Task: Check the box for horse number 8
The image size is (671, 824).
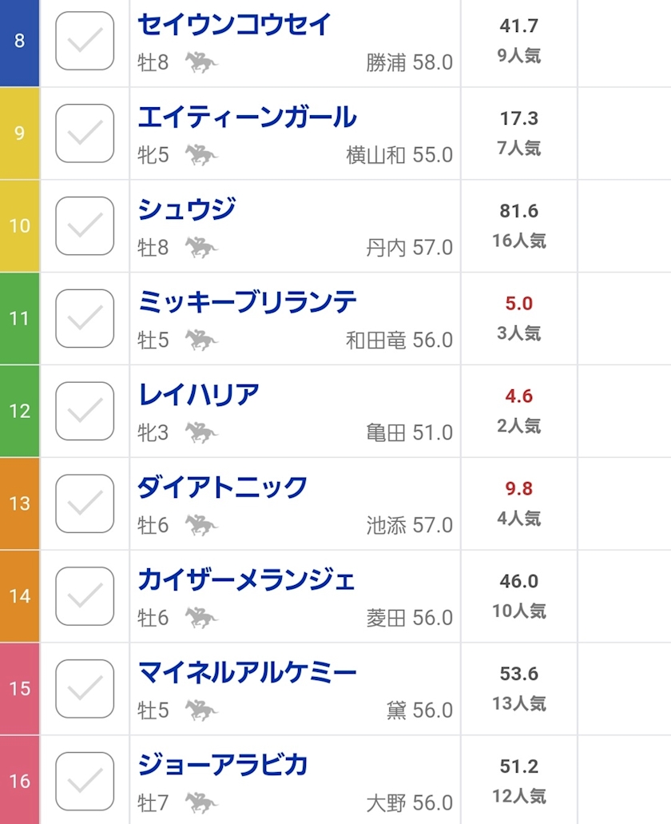Action: [x=85, y=41]
